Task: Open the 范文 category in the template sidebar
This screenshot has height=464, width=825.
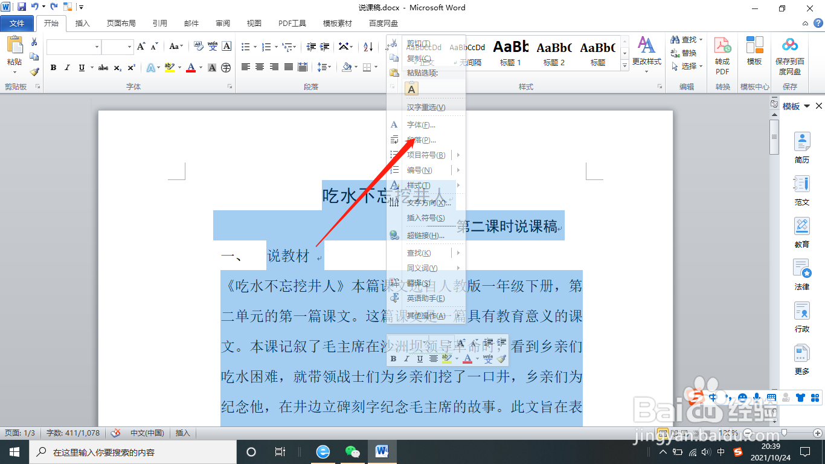Action: 801,190
